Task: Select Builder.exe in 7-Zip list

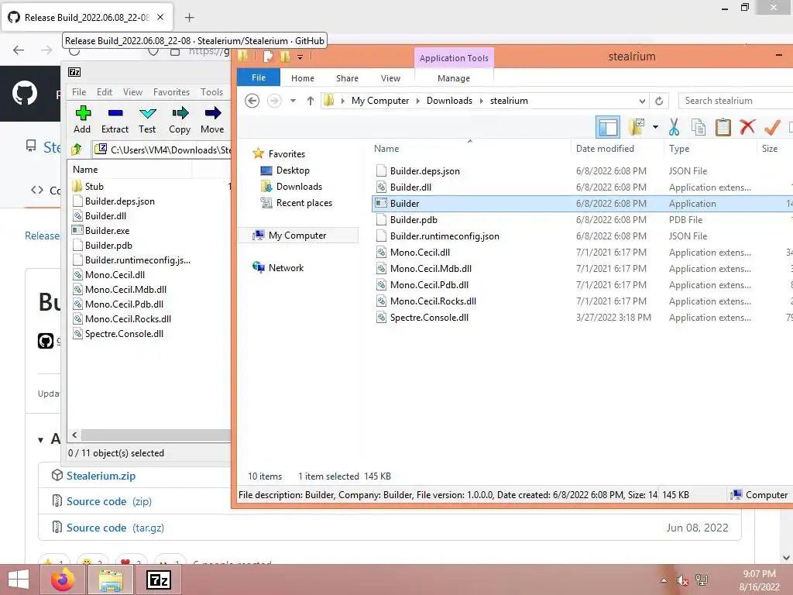Action: (x=107, y=230)
